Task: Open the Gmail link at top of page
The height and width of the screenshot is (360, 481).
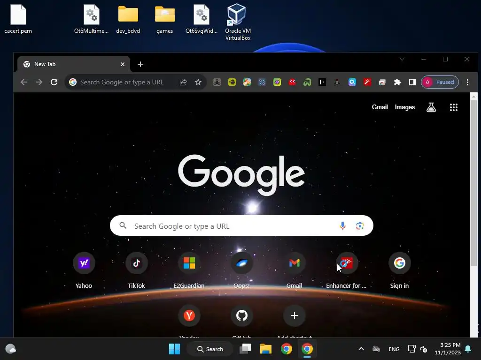Action: (x=380, y=107)
